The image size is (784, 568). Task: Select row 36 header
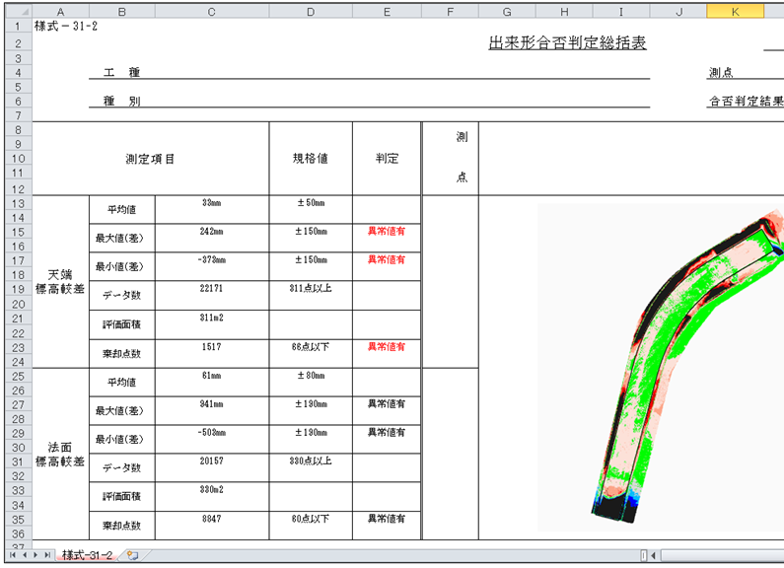point(19,533)
